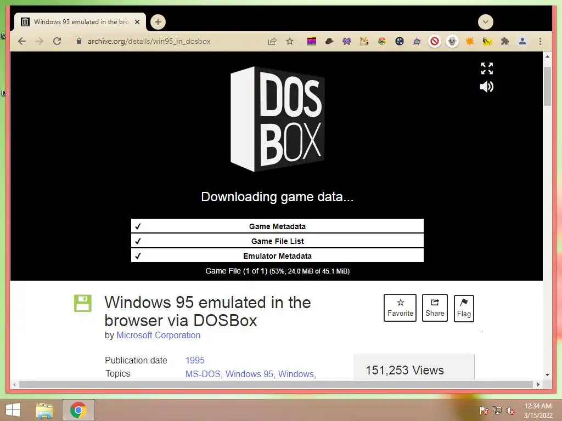
Task: Open the orange spiky sun extension
Action: 470,42
